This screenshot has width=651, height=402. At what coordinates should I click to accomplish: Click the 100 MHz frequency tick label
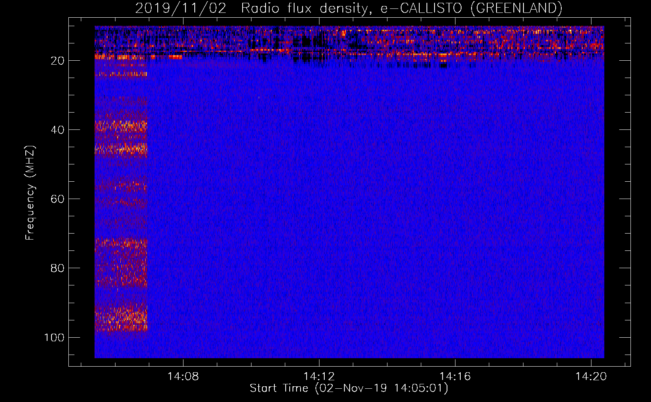(x=55, y=337)
